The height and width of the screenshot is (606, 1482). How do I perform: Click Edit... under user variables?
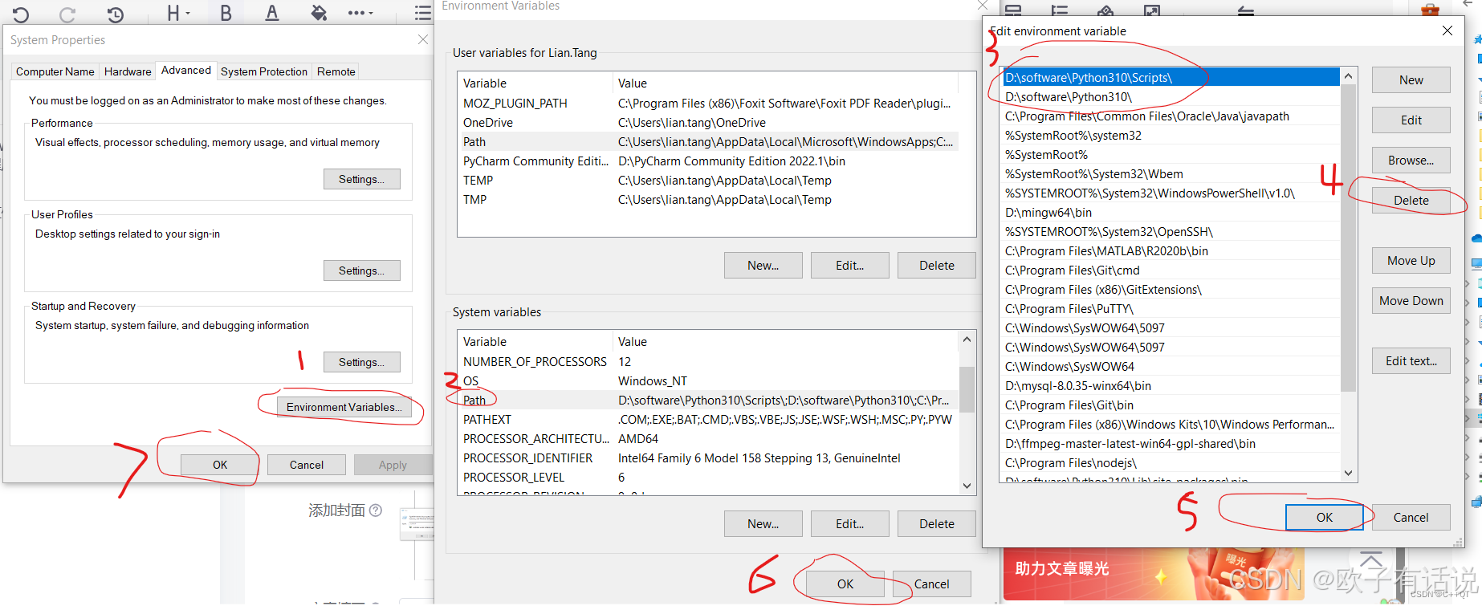click(x=850, y=266)
